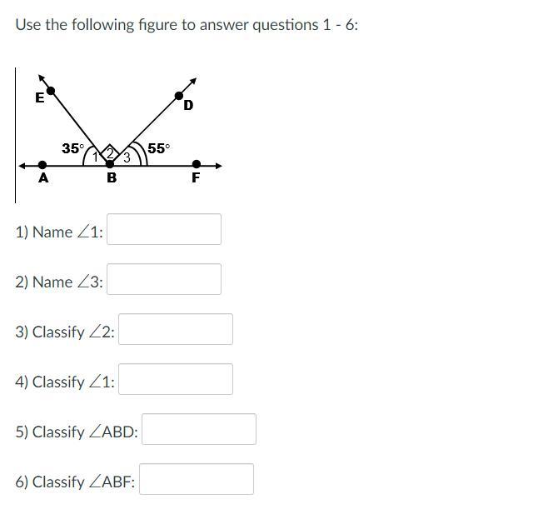
Task: Click the arrowhead past point E
Action: pos(42,78)
